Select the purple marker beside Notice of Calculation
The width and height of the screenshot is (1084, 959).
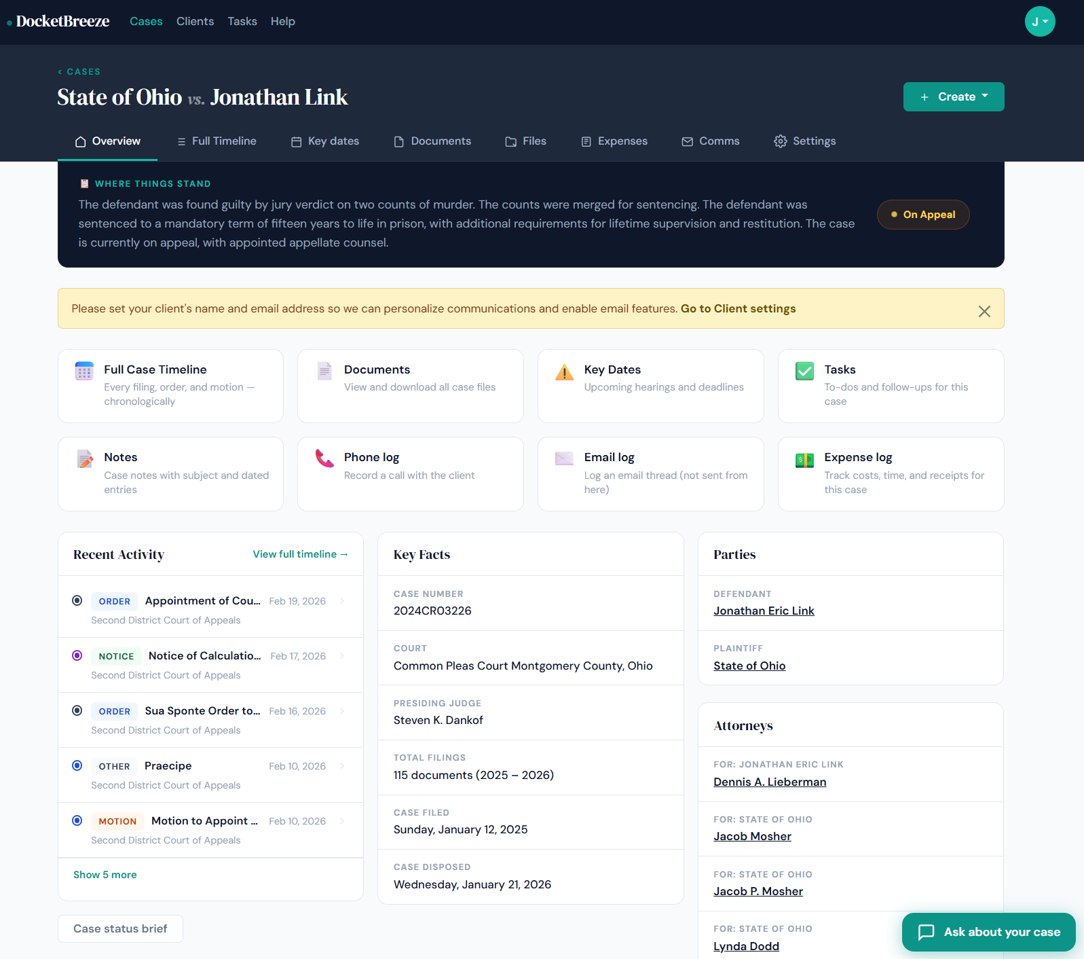click(x=77, y=655)
